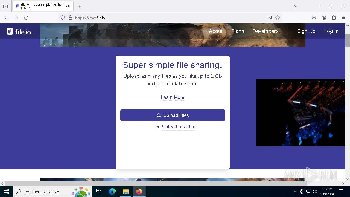The height and width of the screenshot is (197, 350).
Task: Click the concert video ad on right
Action: (301, 112)
